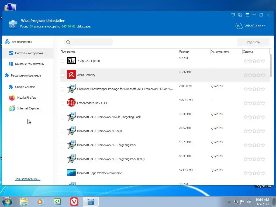
Task: Click the ClickOnce Bootstrapper installer icon
Action: [71, 88]
